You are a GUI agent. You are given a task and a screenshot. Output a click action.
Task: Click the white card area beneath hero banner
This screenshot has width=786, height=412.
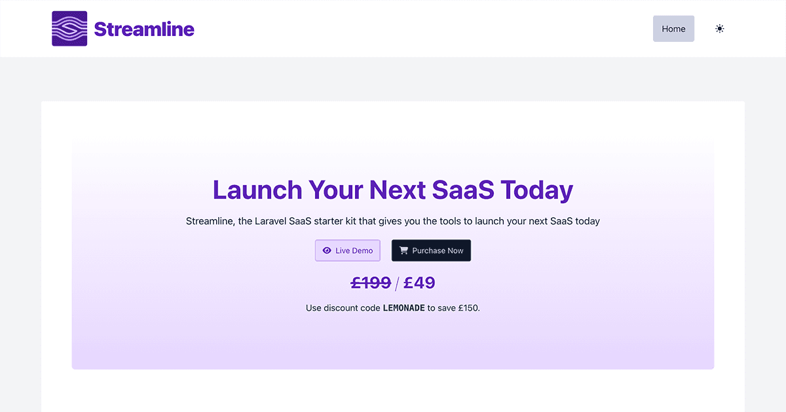click(x=393, y=391)
